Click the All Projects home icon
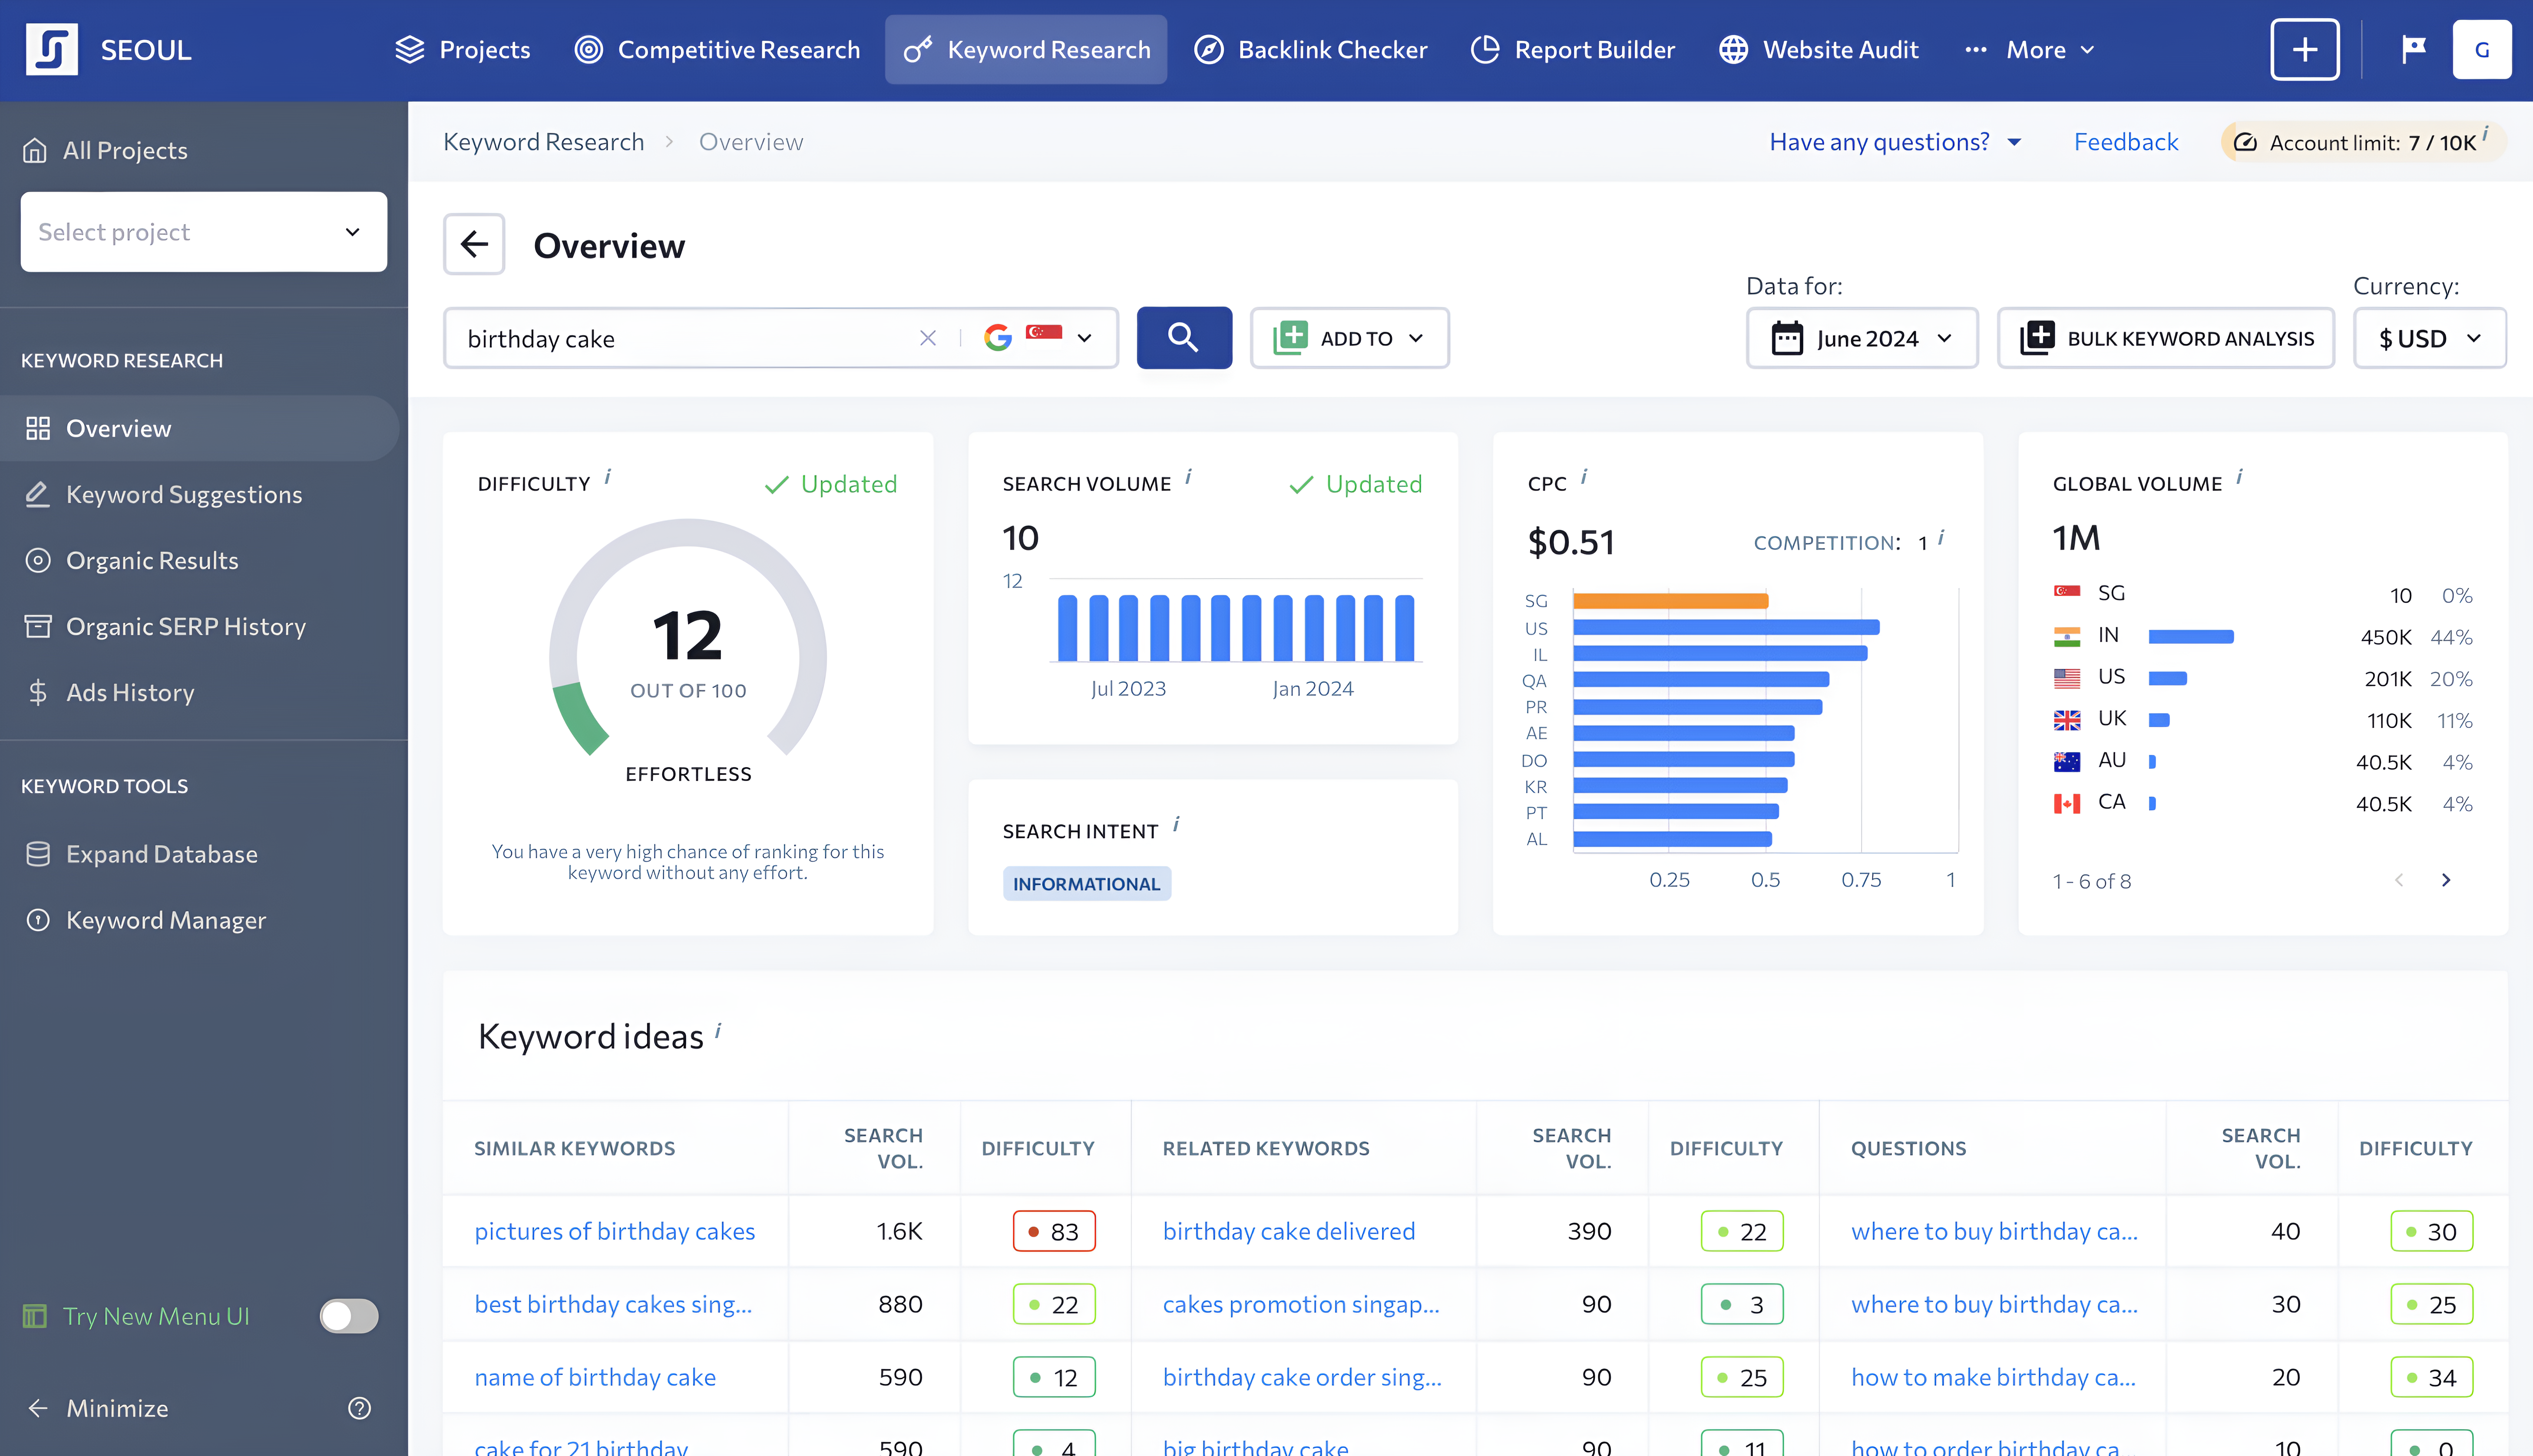The height and width of the screenshot is (1456, 2533). [x=35, y=150]
